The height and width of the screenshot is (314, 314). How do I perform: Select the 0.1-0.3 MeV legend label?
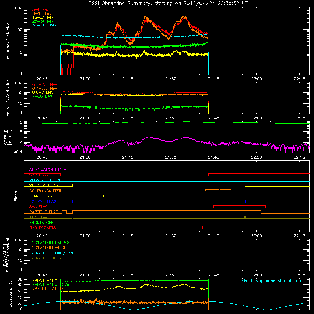45,84
